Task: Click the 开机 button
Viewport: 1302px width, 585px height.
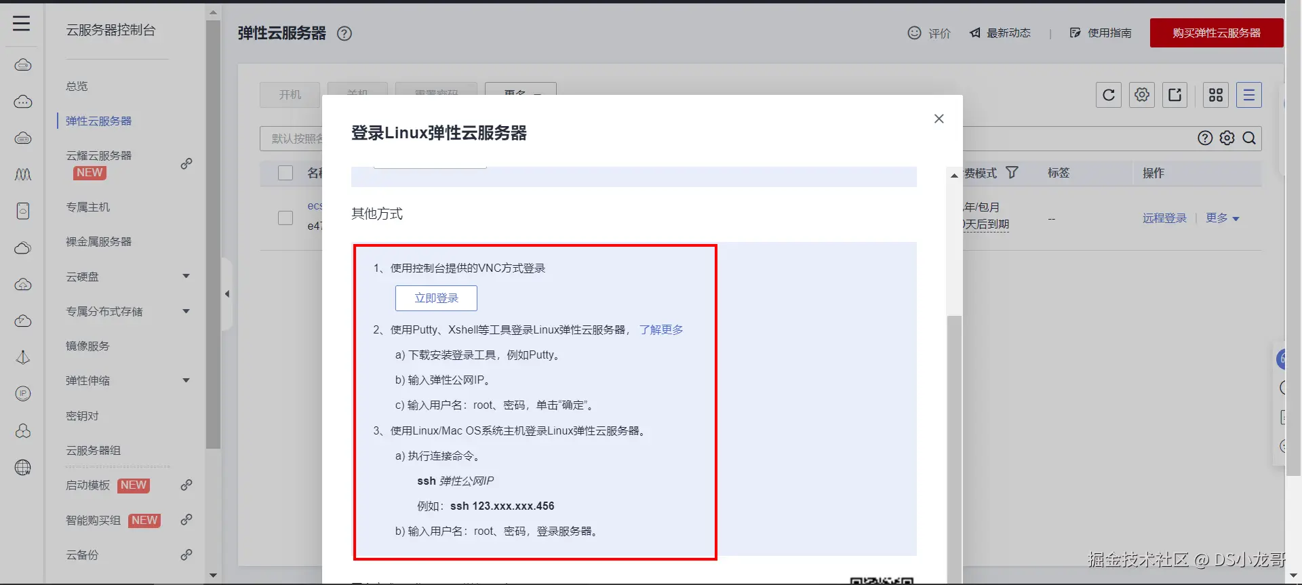Action: tap(290, 95)
